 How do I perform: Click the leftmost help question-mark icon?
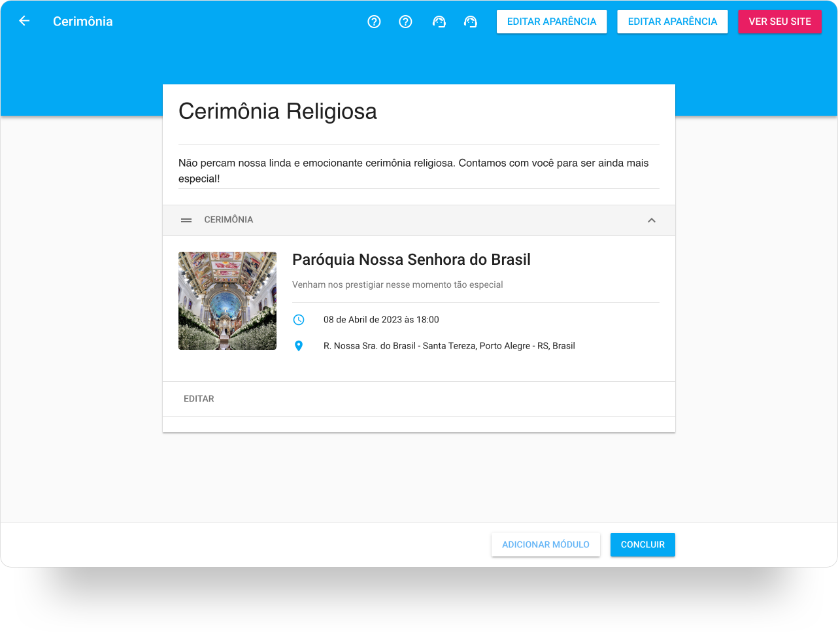pyautogui.click(x=374, y=22)
